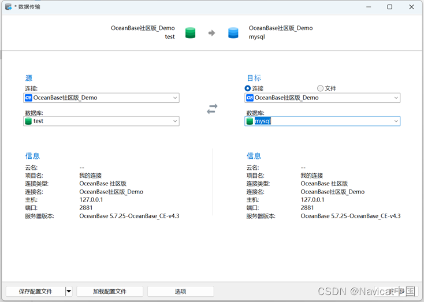424x302 pixels.
Task: Click the green source database icon in header
Action: pos(191,33)
